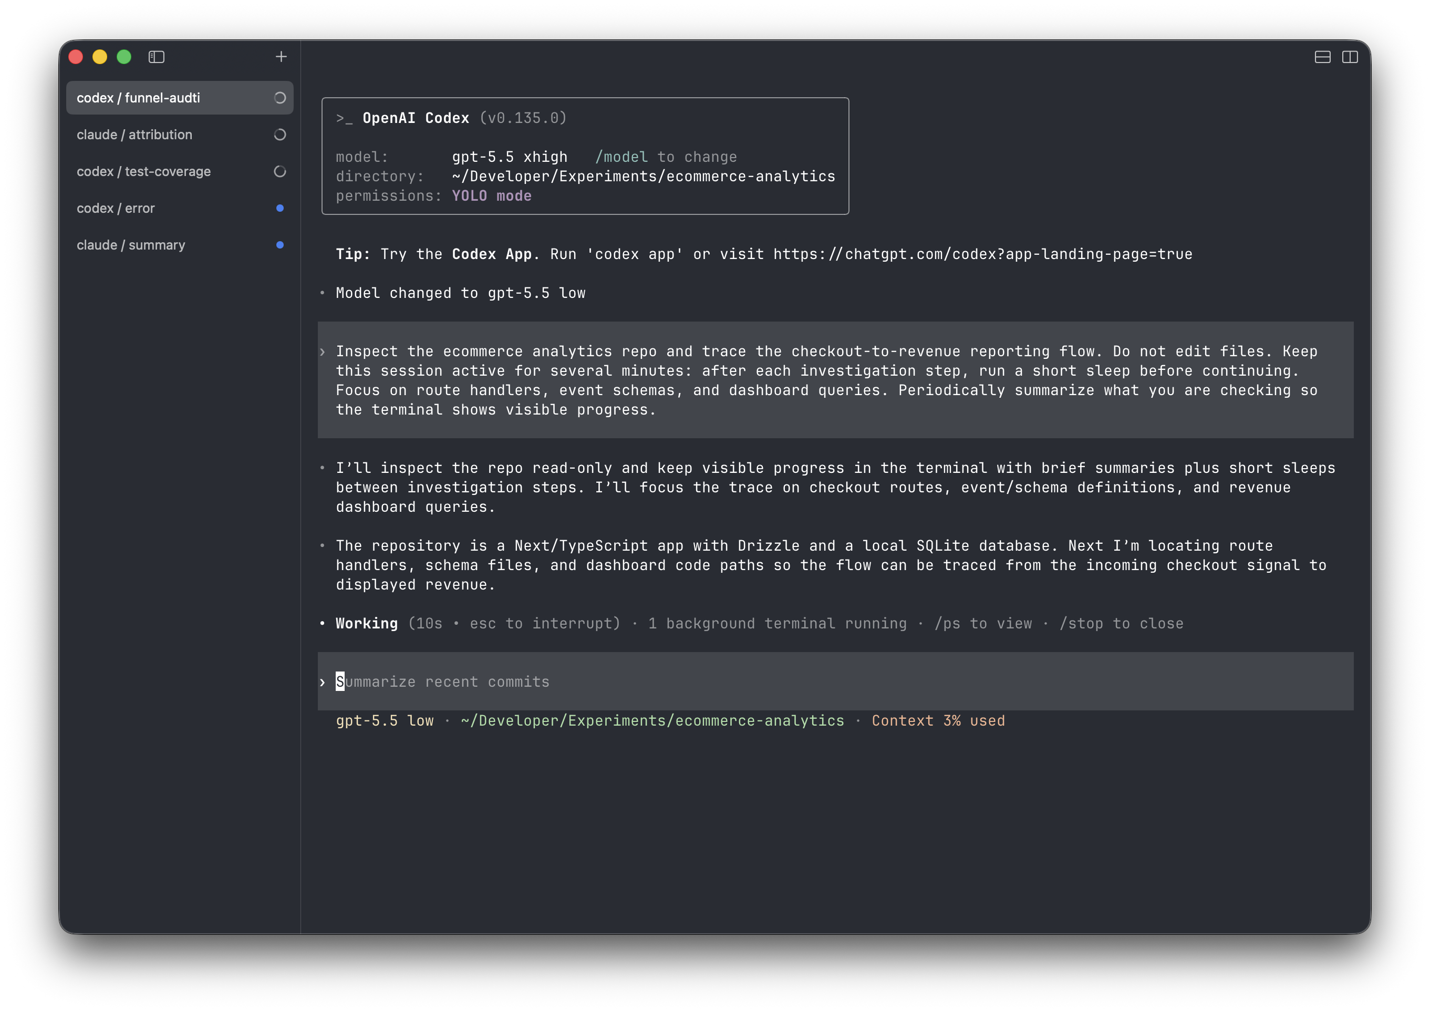Click the 'YOLO mode' permissions text
Image resolution: width=1430 pixels, height=1012 pixels.
(492, 195)
